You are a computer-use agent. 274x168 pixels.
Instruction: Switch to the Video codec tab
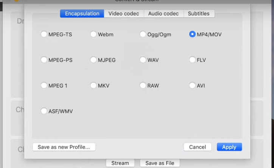[123, 14]
